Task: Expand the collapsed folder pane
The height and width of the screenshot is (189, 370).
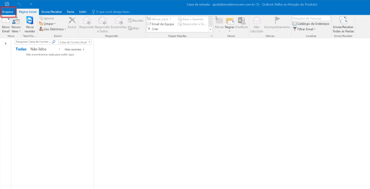Action: [6, 44]
